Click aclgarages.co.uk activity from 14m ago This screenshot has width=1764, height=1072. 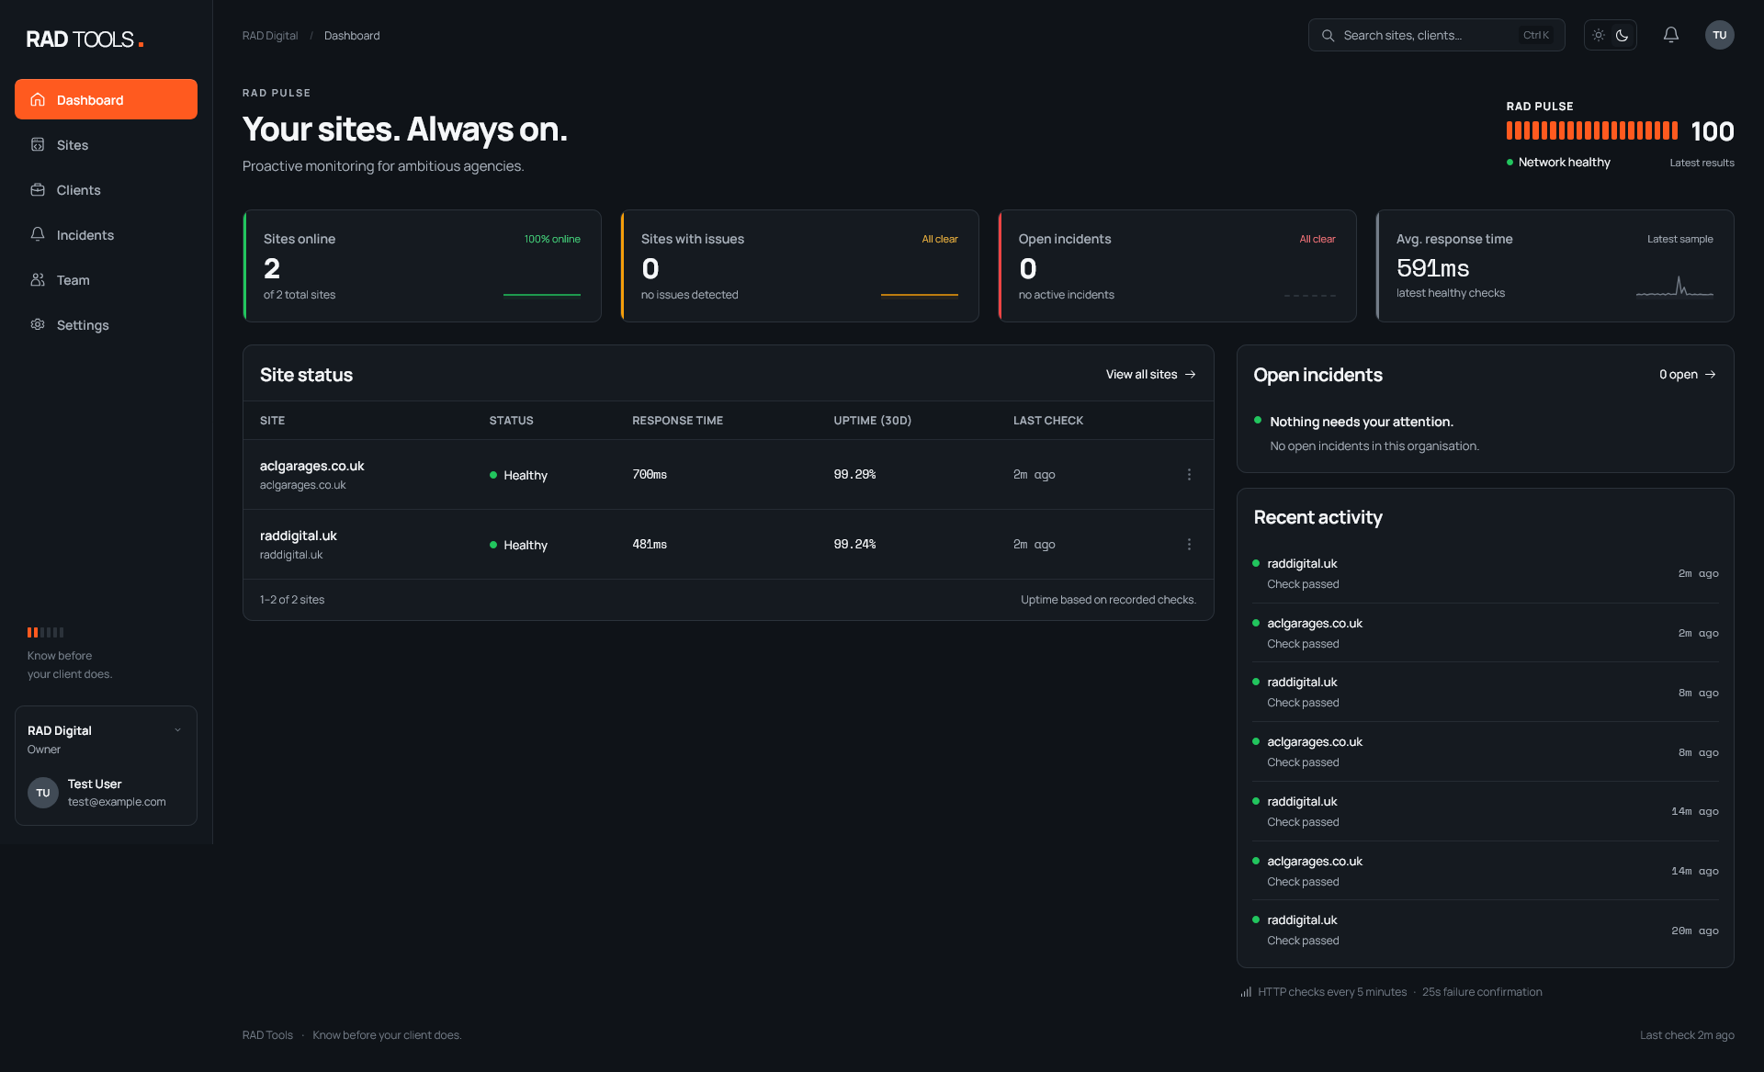pos(1486,871)
